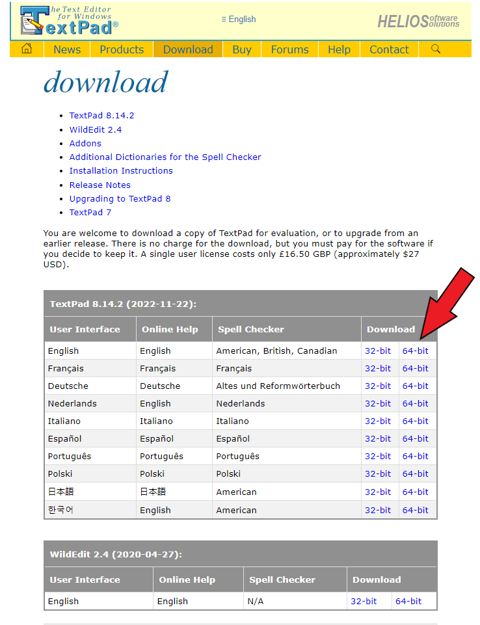Download 64-bit TextPad for Español row
The width and height of the screenshot is (480, 625).
415,438
